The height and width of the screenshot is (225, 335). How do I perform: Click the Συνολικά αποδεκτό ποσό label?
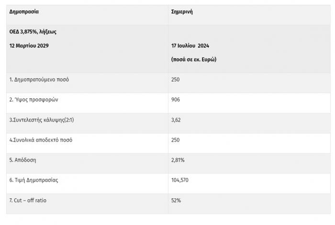(x=41, y=140)
